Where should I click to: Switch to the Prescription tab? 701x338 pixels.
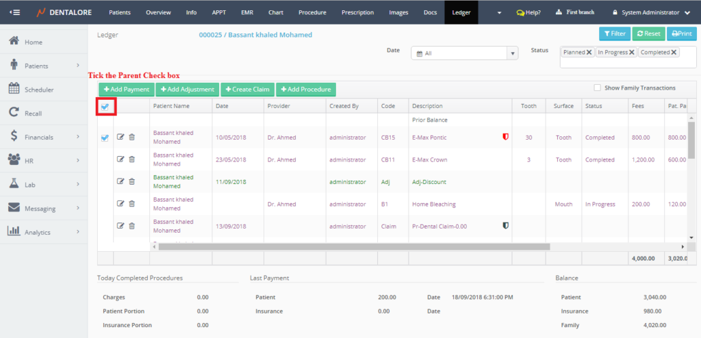pos(357,12)
